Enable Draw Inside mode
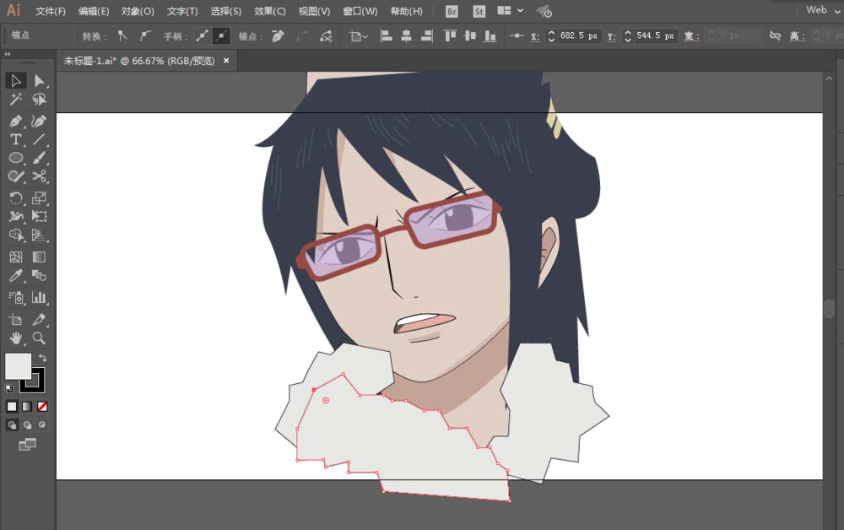The height and width of the screenshot is (530, 844). (42, 425)
